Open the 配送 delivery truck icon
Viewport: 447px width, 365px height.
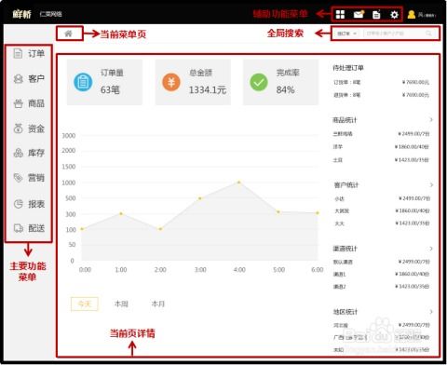(18, 228)
